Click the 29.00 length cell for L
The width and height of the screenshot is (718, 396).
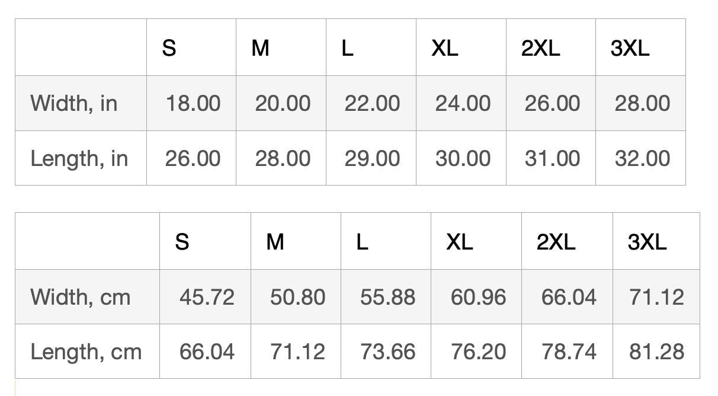(372, 158)
